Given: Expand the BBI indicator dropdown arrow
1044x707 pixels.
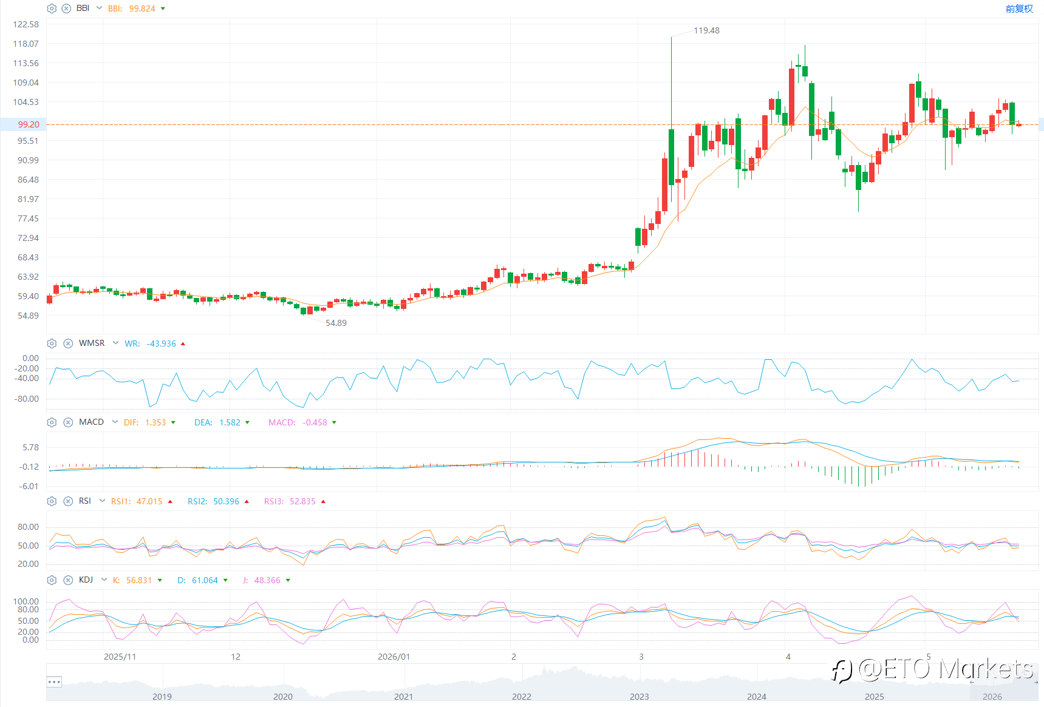Looking at the screenshot, I should [99, 8].
